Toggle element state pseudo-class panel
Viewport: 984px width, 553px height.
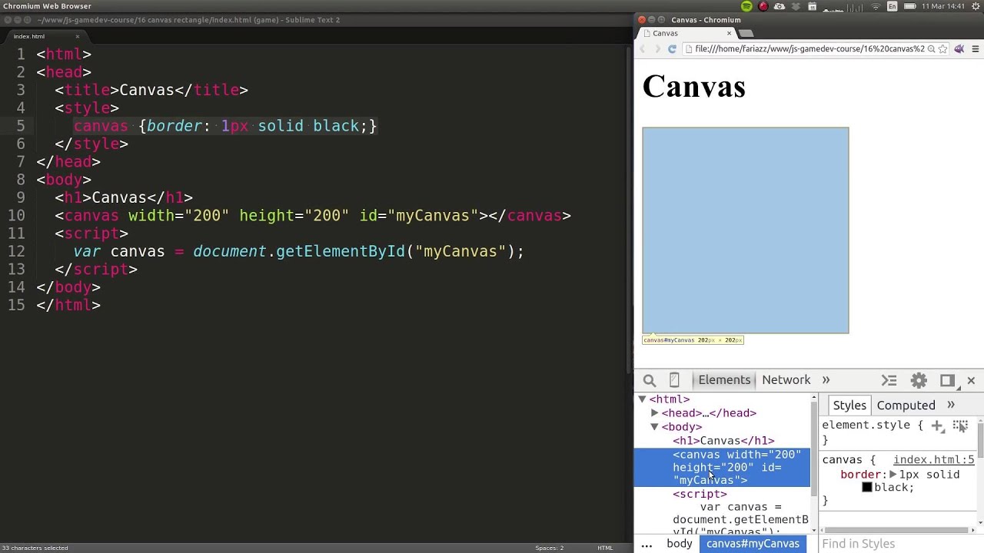(960, 426)
